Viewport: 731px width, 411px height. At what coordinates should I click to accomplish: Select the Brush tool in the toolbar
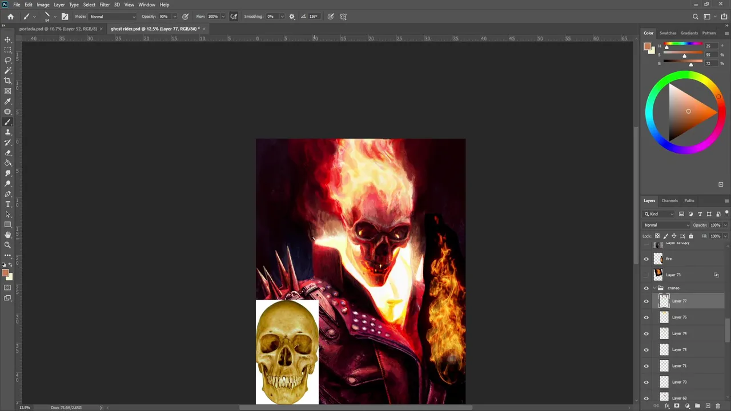click(8, 122)
